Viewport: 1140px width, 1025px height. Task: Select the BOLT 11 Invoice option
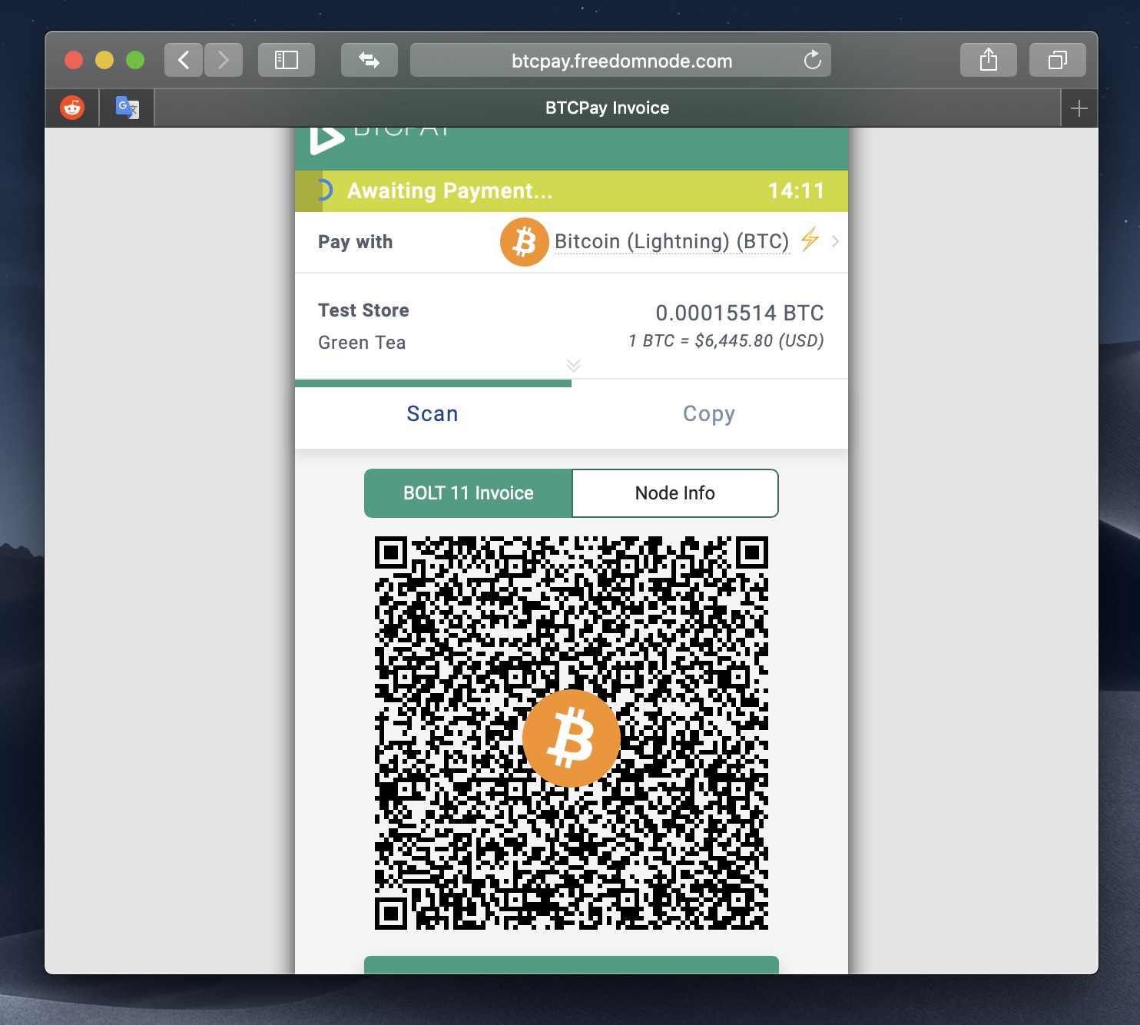[x=469, y=493]
